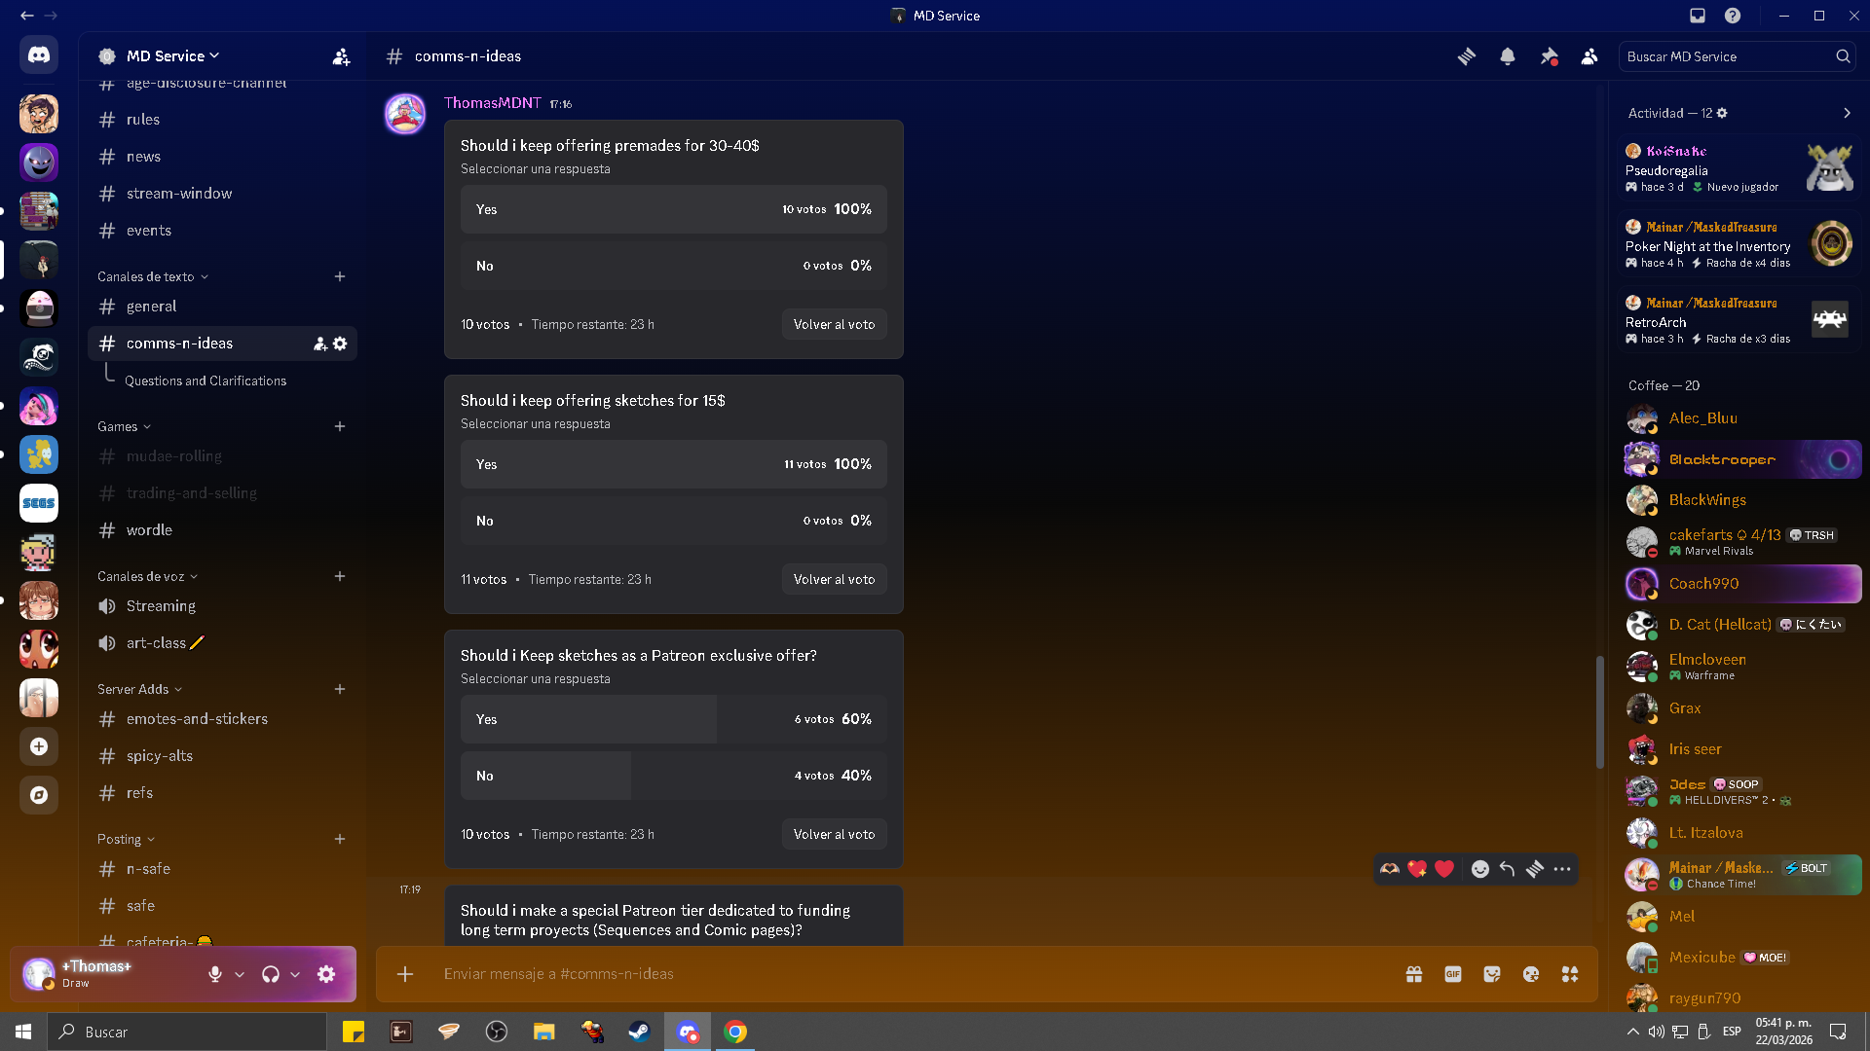Viewport: 1870px width, 1051px height.
Task: Collapse the Canales de texto category
Action: pos(153,277)
